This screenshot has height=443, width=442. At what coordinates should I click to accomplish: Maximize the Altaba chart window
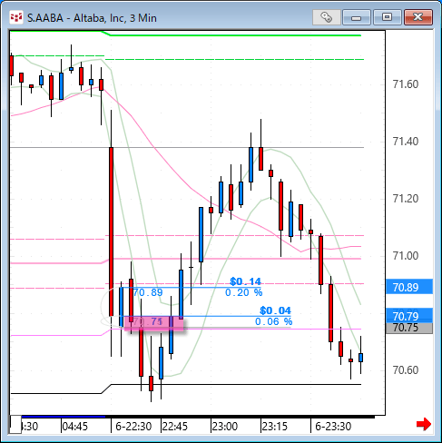coord(387,17)
